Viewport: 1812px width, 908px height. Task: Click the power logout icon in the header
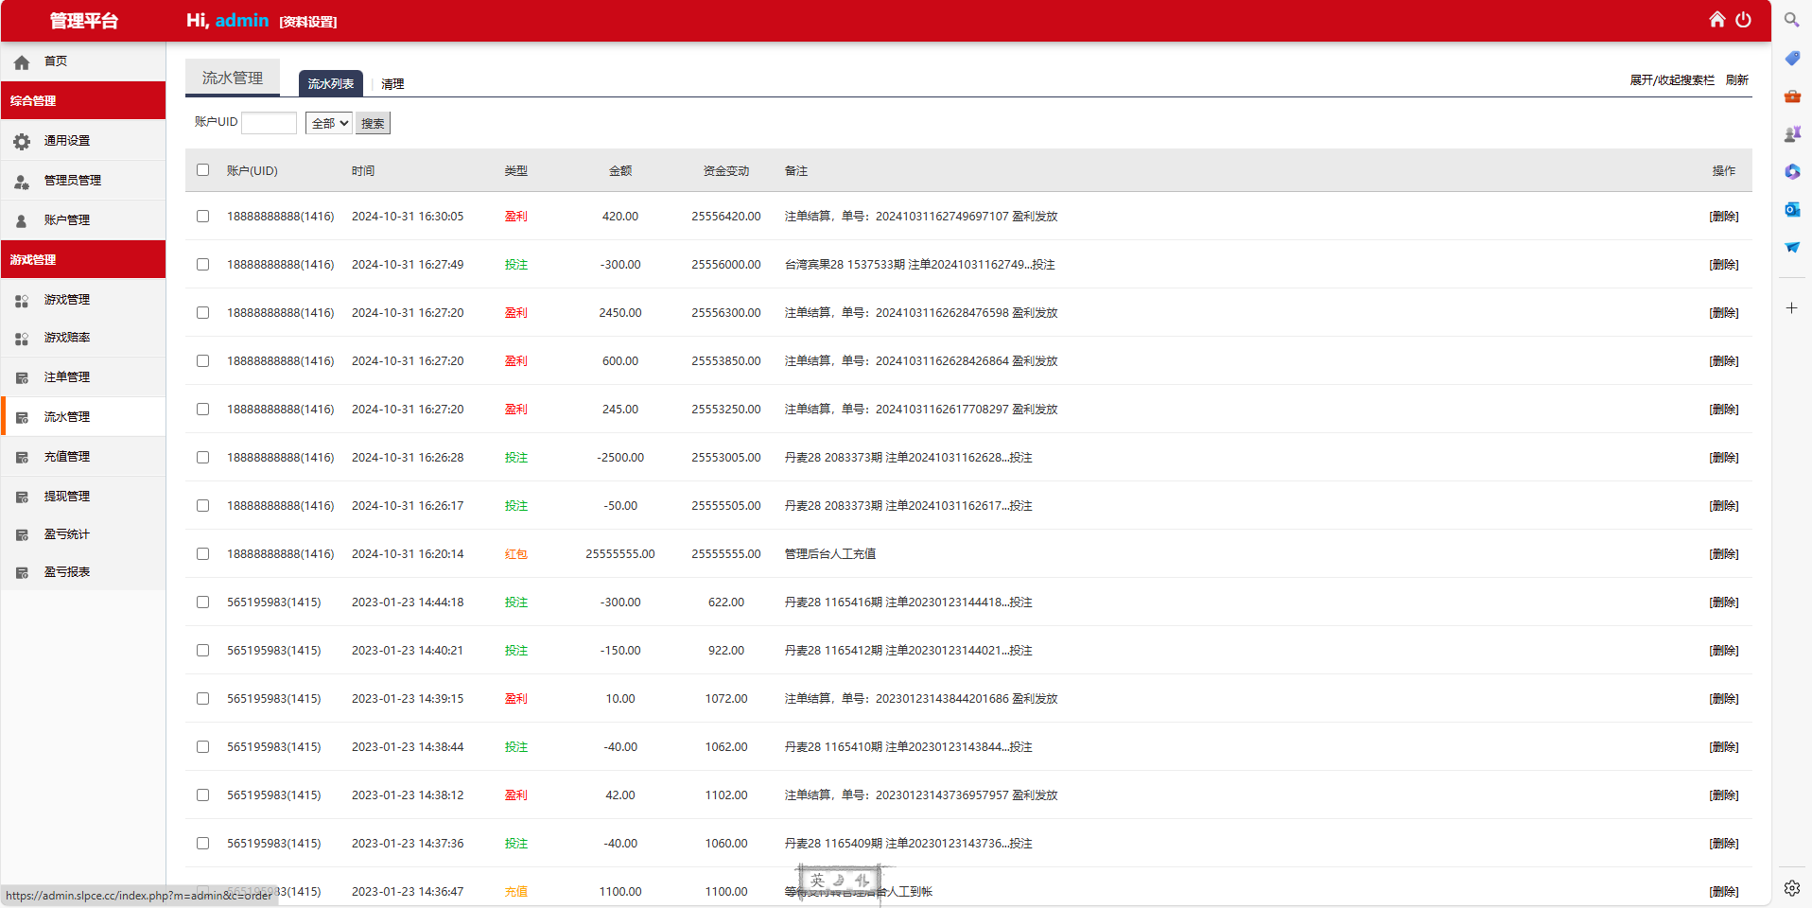tap(1743, 19)
